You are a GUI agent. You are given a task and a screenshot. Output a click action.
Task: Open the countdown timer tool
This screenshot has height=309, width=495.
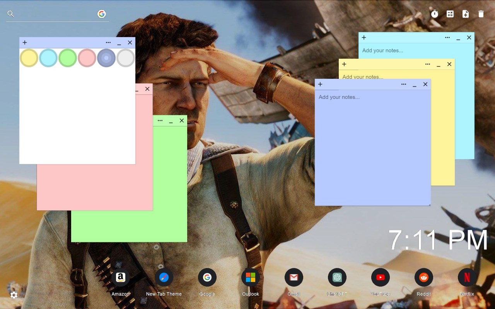[435, 14]
